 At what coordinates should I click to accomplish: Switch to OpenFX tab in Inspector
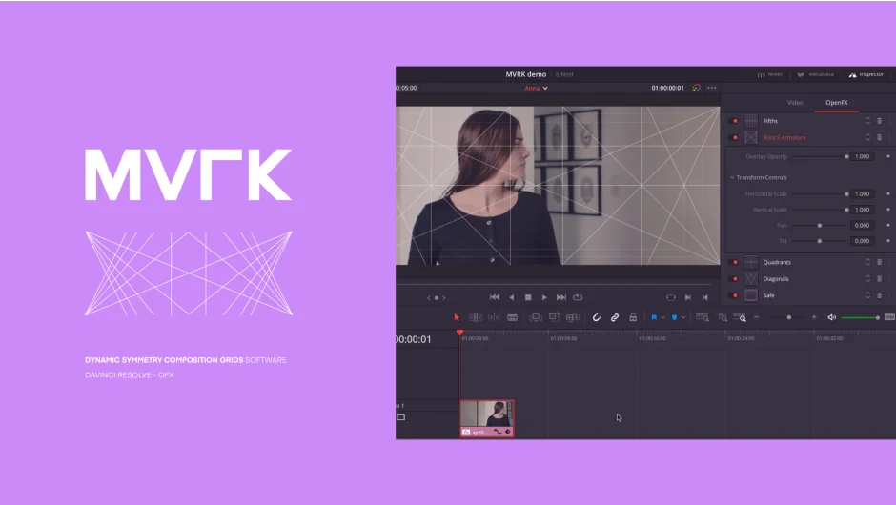[837, 103]
